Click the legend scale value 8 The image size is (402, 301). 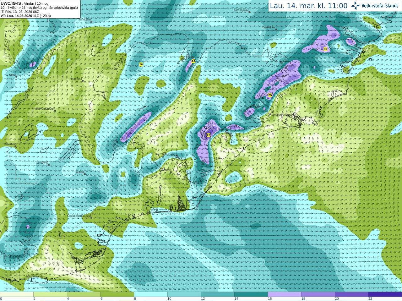(x=135, y=299)
